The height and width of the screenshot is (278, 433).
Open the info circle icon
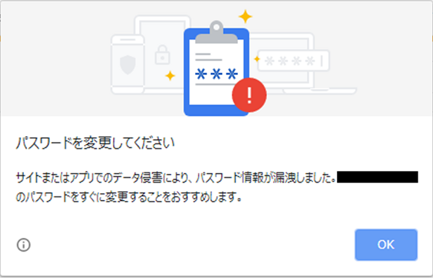click(x=24, y=245)
